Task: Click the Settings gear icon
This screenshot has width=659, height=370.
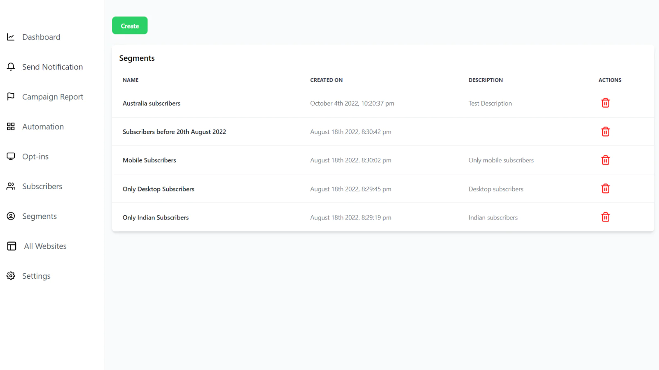Action: click(11, 276)
